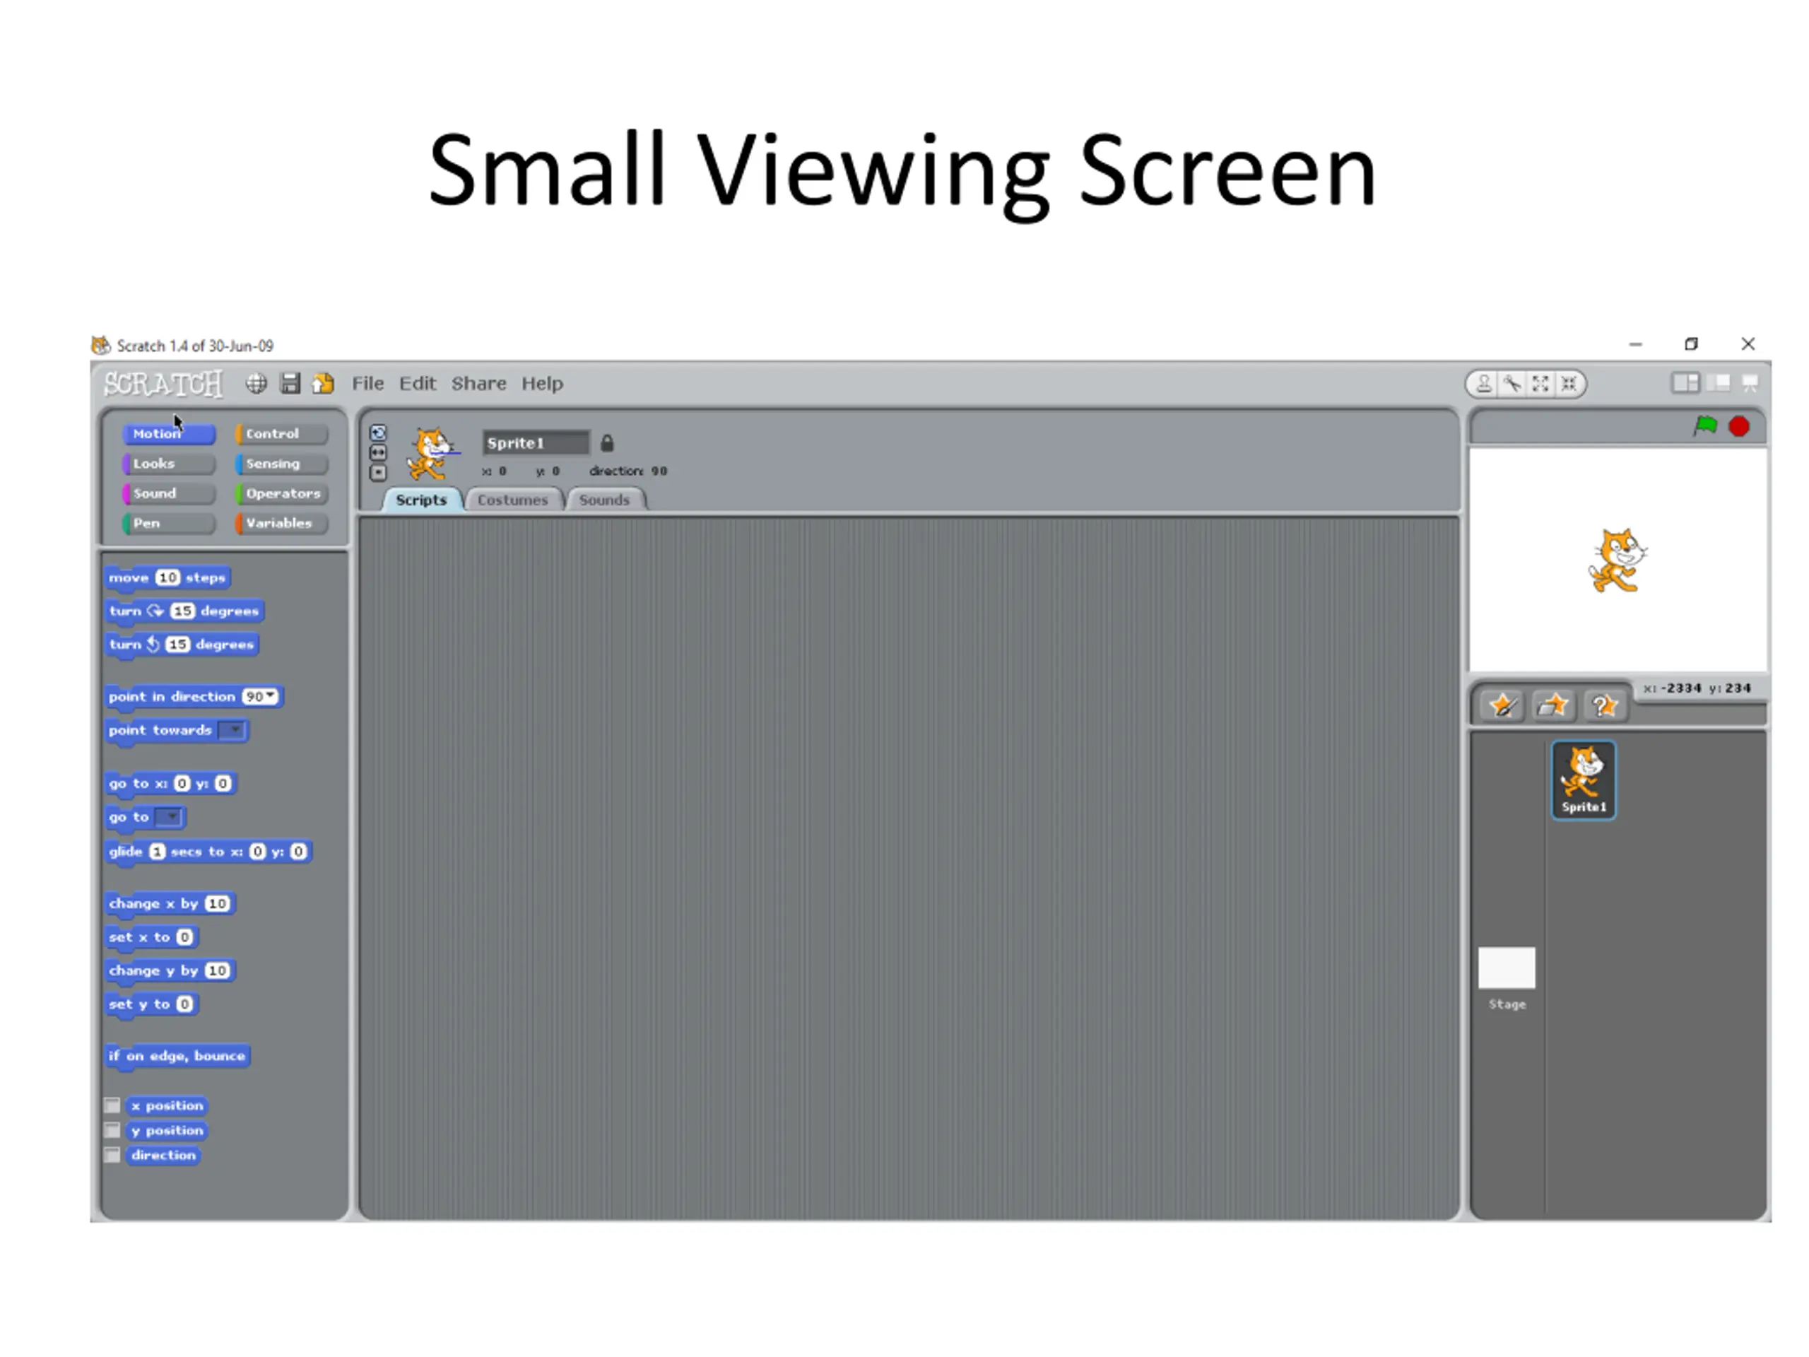Viewport: 1809px width, 1357px height.
Task: Select the Operators block category
Action: point(281,493)
